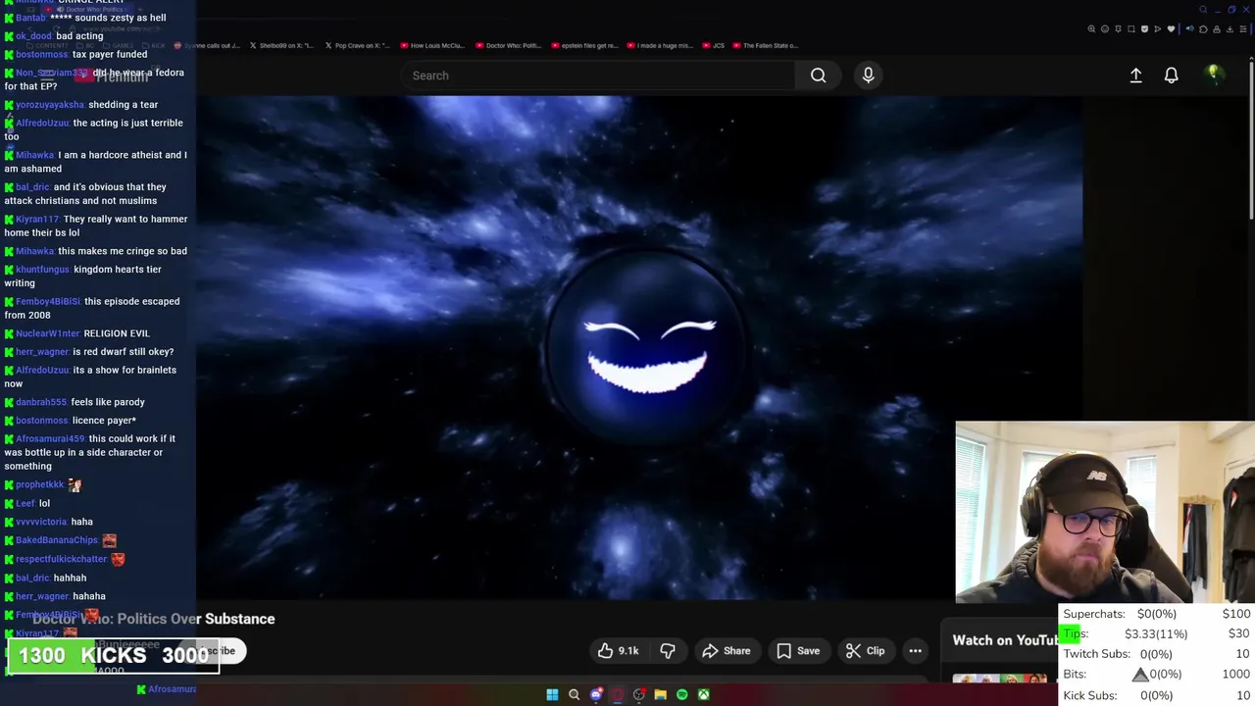Image resolution: width=1255 pixels, height=706 pixels.
Task: Click chat user 'Kiyran117' about hammering home
Action: click(37, 220)
